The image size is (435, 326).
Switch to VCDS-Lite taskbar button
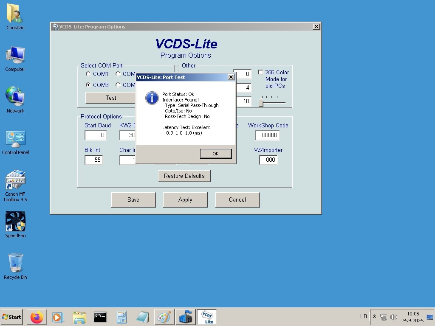207,317
